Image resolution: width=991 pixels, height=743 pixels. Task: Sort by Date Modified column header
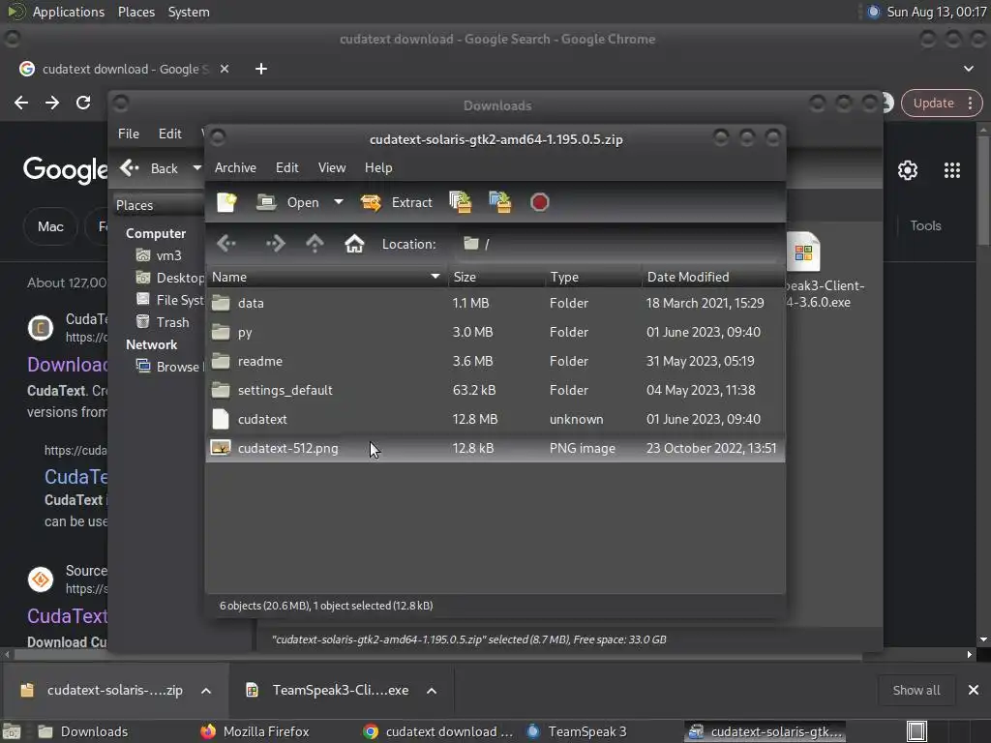coord(713,277)
